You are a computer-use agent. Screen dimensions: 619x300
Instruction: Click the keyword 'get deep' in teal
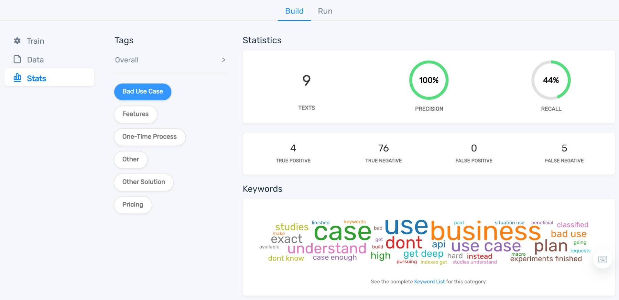click(423, 254)
